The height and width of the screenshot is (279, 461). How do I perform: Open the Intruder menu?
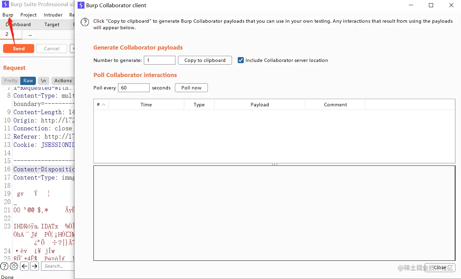pyautogui.click(x=53, y=15)
